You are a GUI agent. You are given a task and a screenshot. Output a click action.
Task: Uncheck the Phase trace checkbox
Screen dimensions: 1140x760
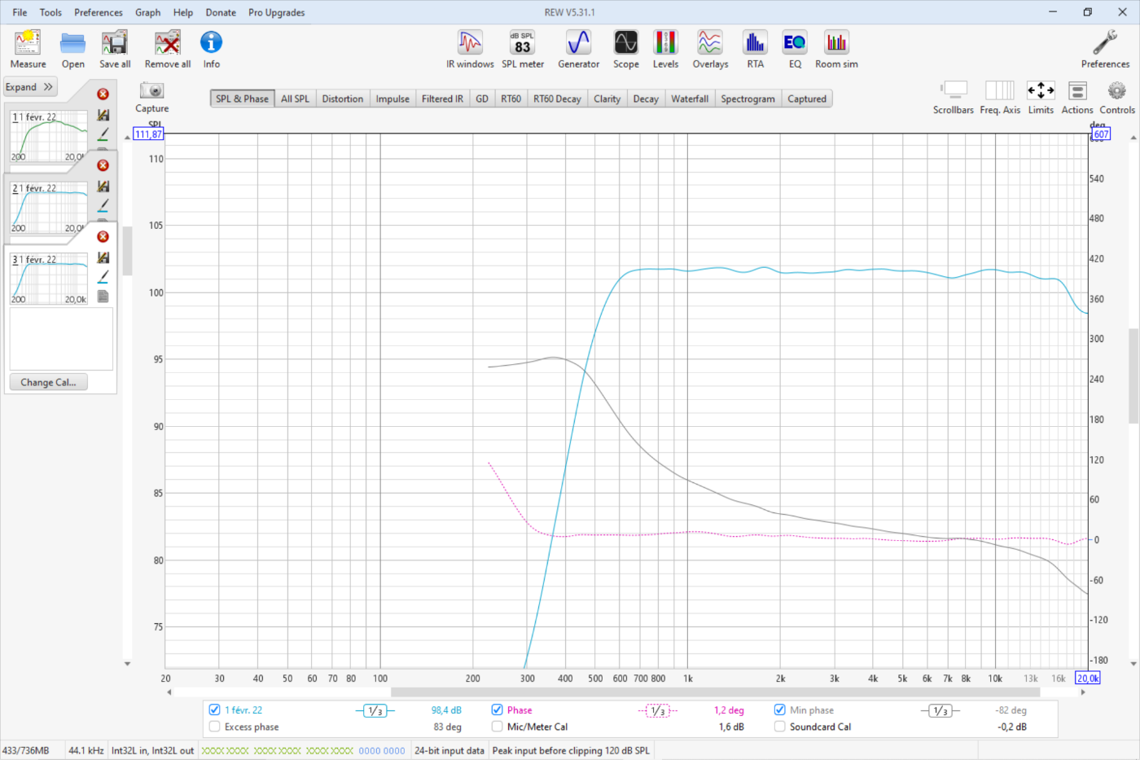pos(497,709)
